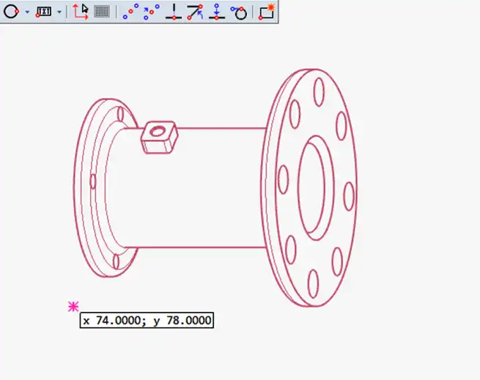Image resolution: width=480 pixels, height=380 pixels.
Task: Click the red axis with cursor icon
Action: [81, 12]
